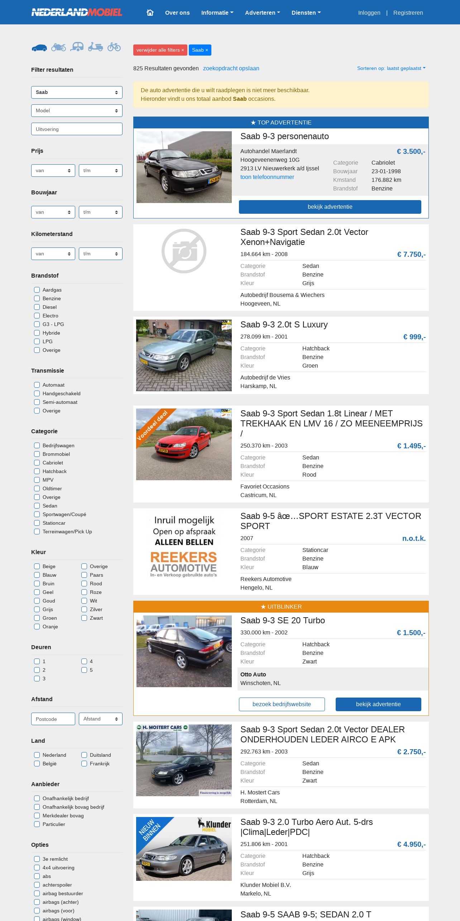Check the Sedan category checkbox
The height and width of the screenshot is (921, 460).
[37, 506]
